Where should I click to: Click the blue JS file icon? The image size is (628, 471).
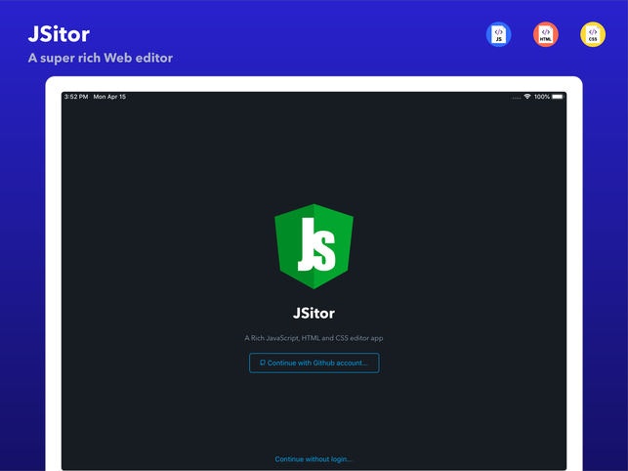pyautogui.click(x=498, y=34)
